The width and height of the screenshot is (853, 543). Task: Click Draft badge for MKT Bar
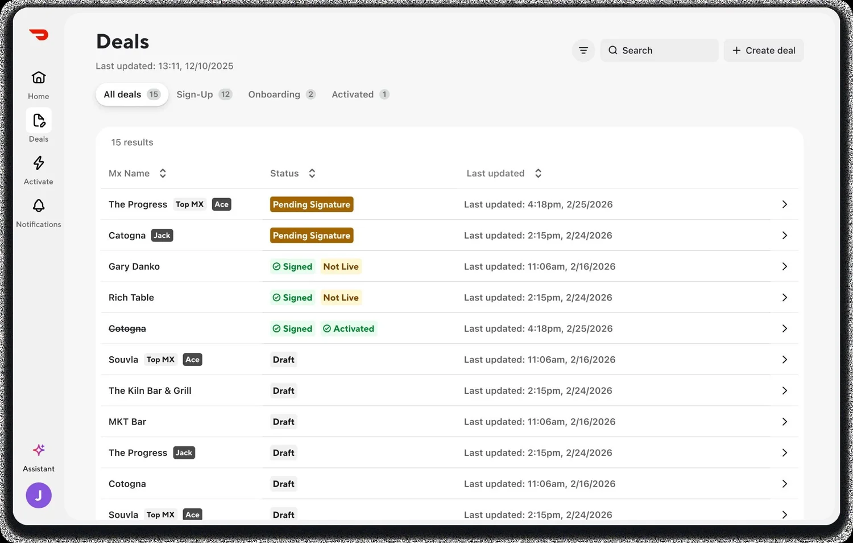click(x=283, y=422)
